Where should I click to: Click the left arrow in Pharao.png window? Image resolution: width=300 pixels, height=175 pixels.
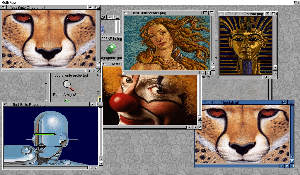[265, 77]
